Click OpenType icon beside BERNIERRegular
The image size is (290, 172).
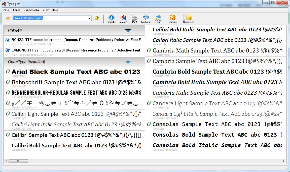pyautogui.click(x=8, y=92)
